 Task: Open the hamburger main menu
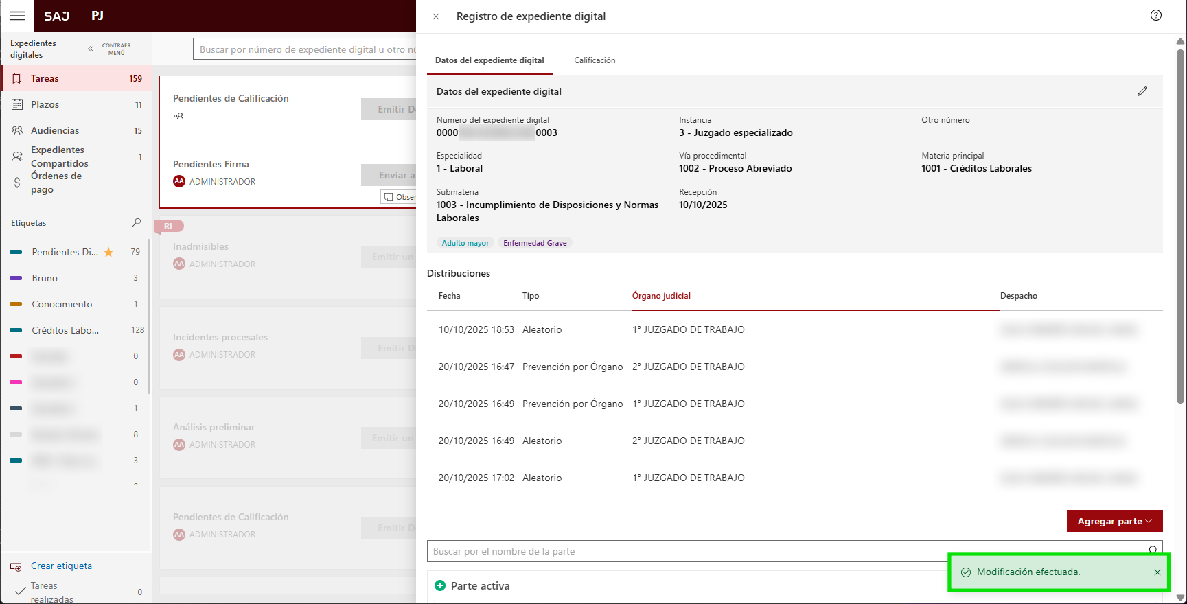click(17, 16)
